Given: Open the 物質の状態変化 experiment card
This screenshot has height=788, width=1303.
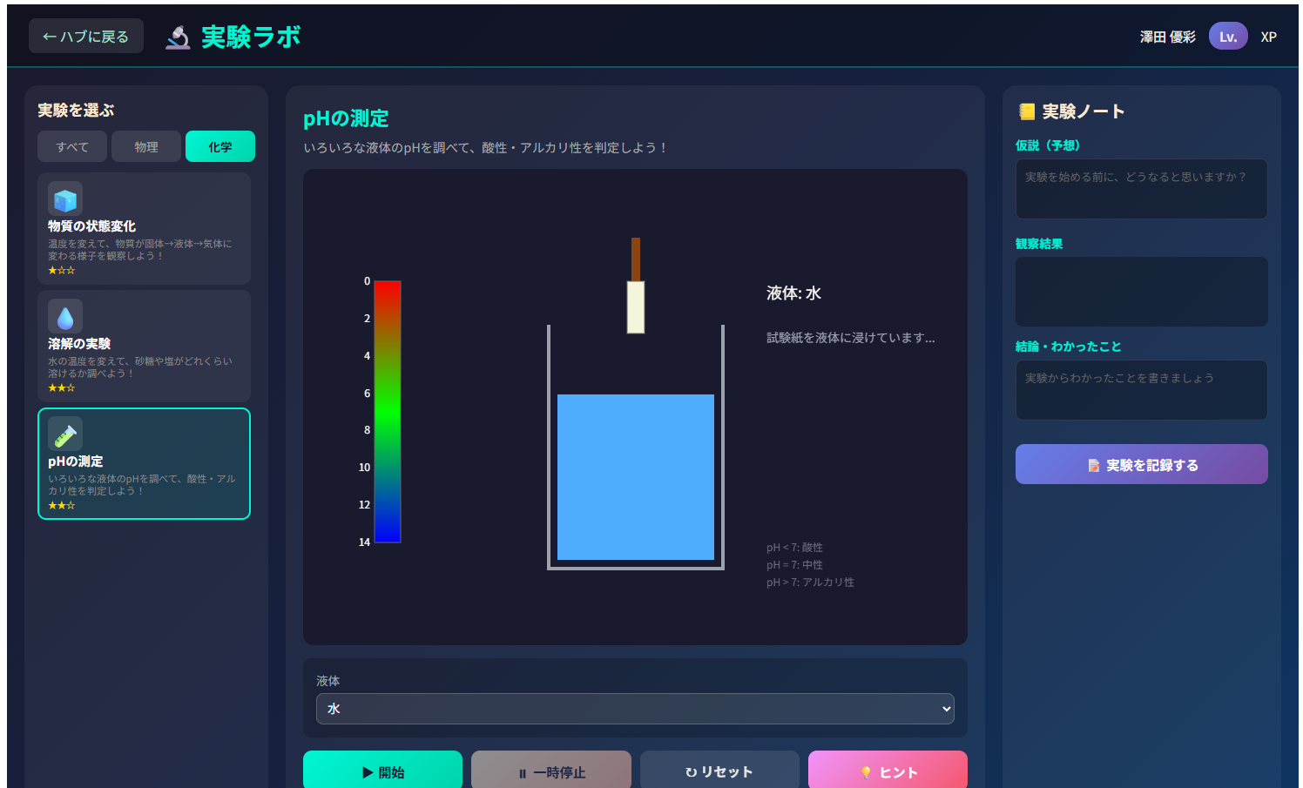Looking at the screenshot, I should click(x=144, y=228).
